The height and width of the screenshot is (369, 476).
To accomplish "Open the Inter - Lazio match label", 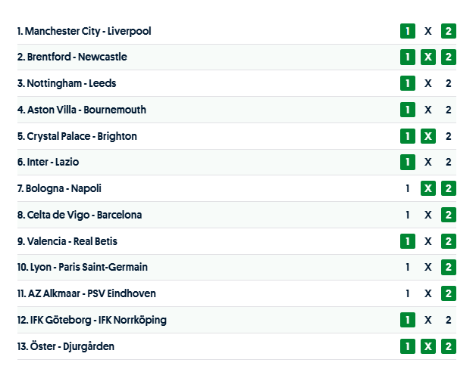I will point(48,162).
